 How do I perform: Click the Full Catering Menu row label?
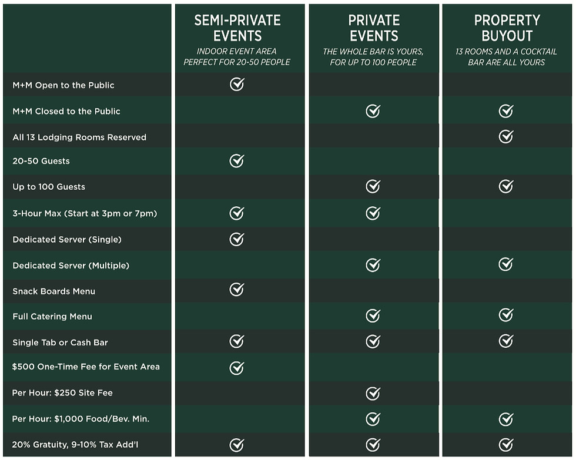point(52,317)
